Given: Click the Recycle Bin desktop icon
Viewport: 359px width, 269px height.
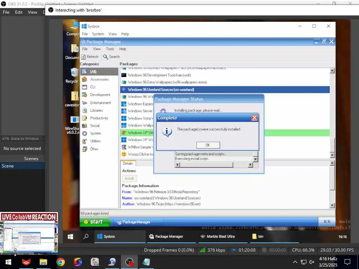Looking at the screenshot, I should 73,76.
